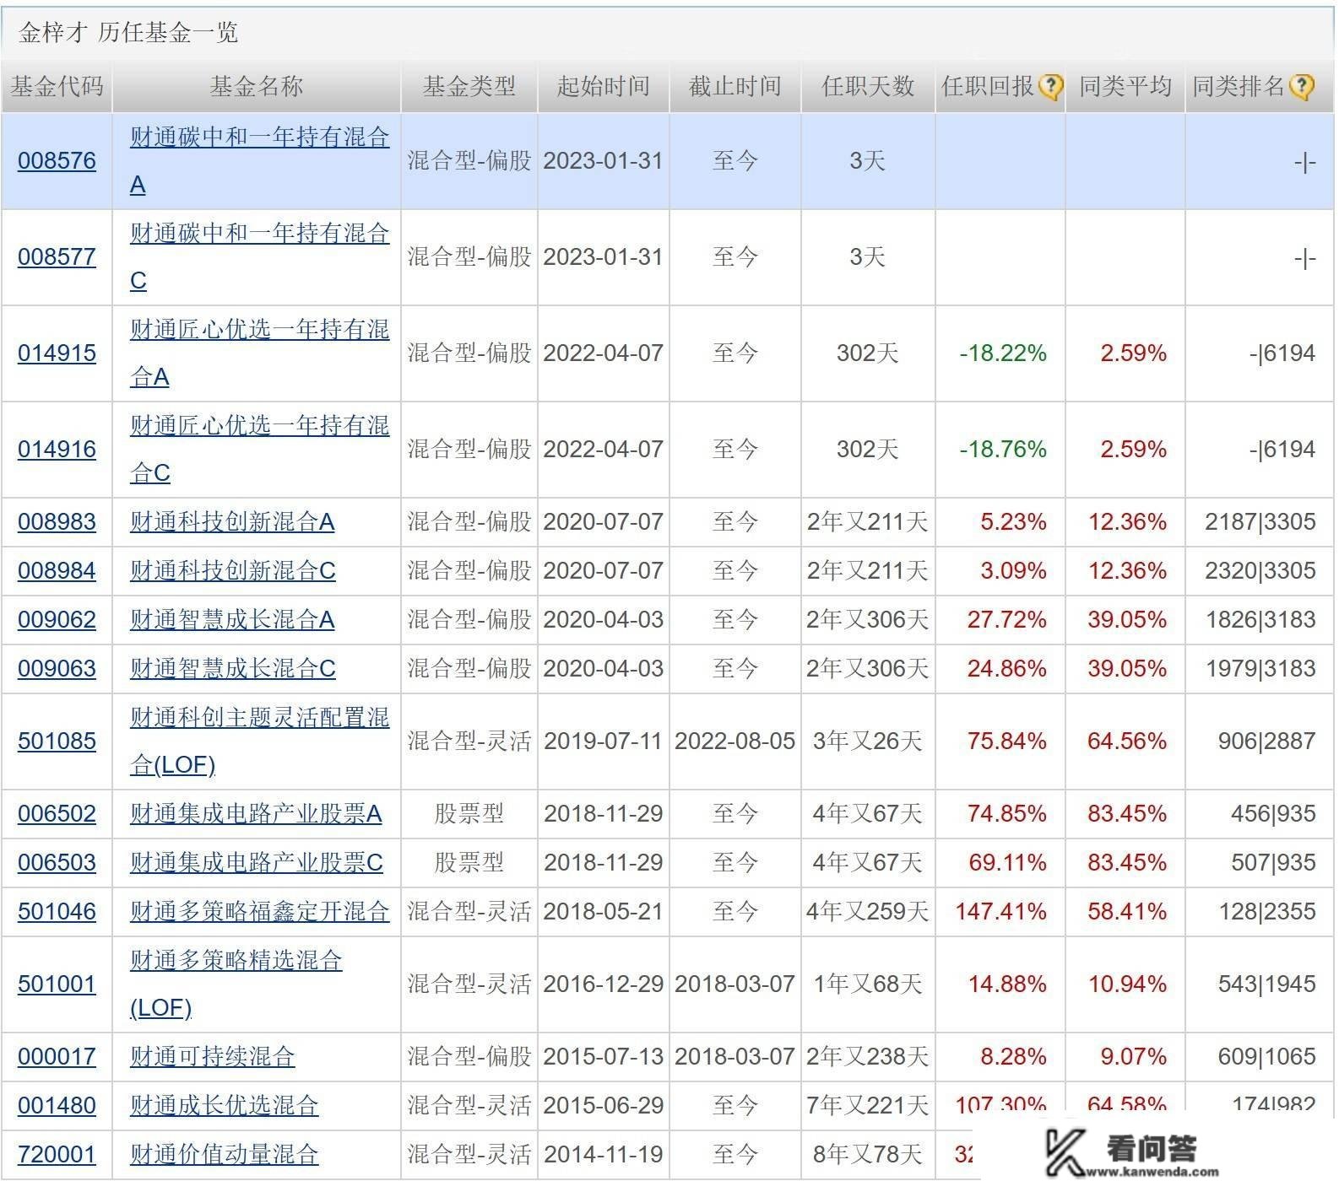Click the 起始时间 column header
The image size is (1339, 1181).
603,86
